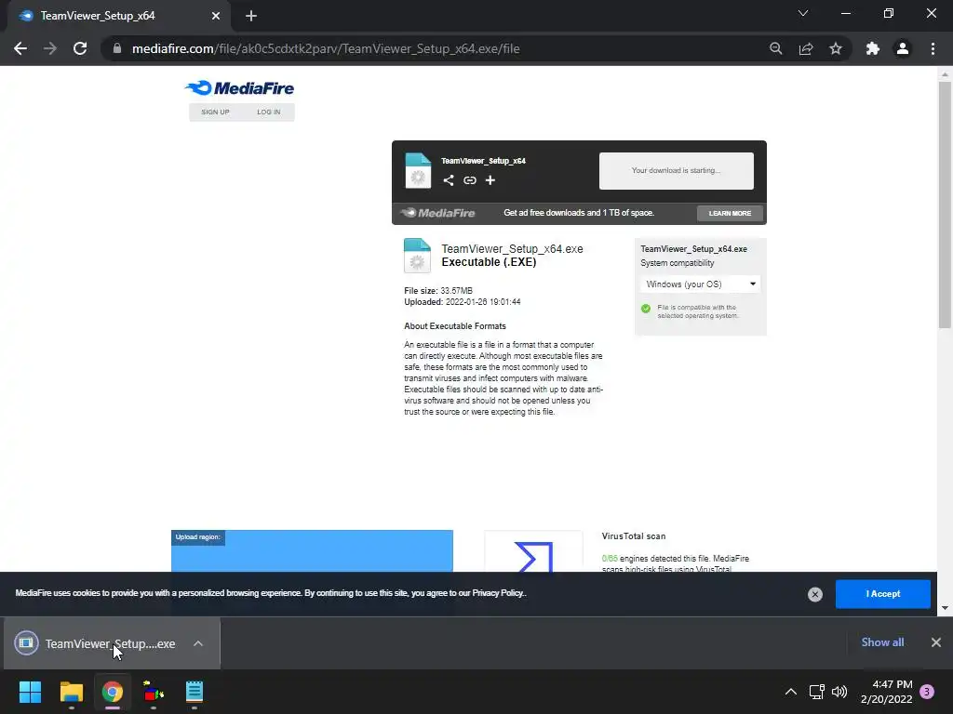Image resolution: width=953 pixels, height=714 pixels.
Task: Reload the MediaFire page
Action: point(80,48)
